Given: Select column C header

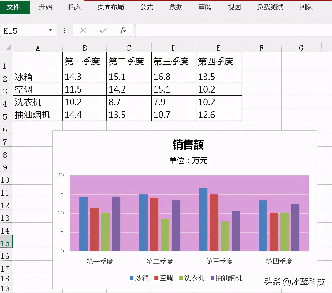Looking at the screenshot, I should coord(129,48).
